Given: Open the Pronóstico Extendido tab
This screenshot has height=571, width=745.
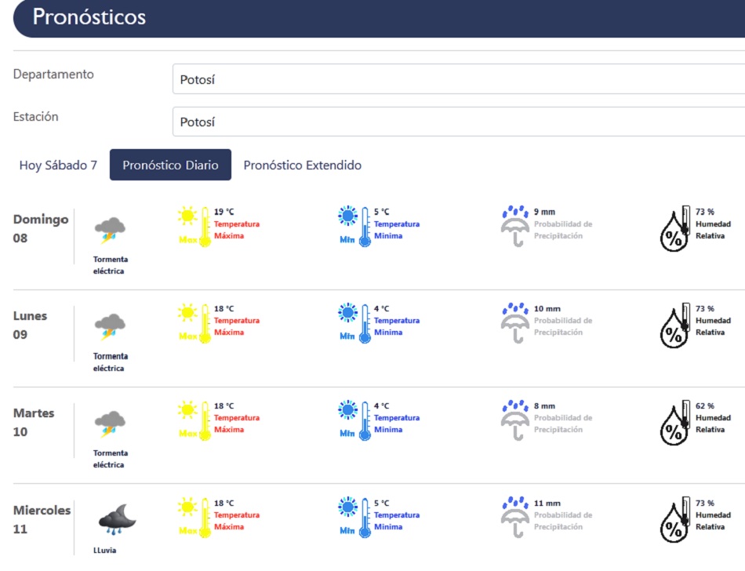Looking at the screenshot, I should (x=302, y=165).
